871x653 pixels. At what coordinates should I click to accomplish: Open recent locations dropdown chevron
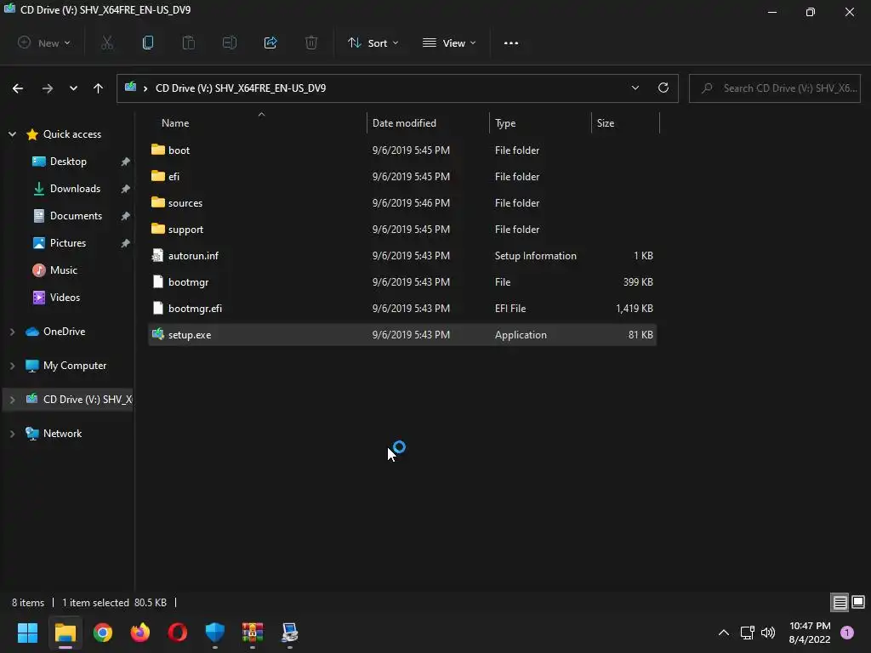(x=73, y=88)
